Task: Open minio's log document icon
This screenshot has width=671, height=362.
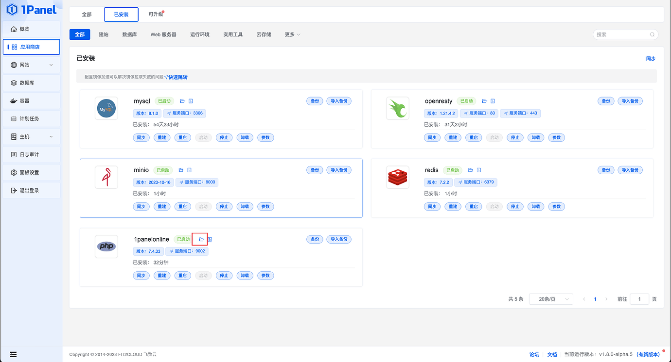Action: pos(189,170)
